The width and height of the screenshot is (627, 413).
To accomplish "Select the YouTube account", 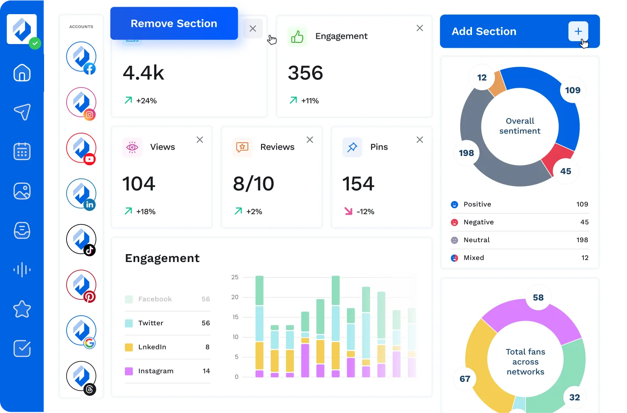I will click(x=81, y=148).
